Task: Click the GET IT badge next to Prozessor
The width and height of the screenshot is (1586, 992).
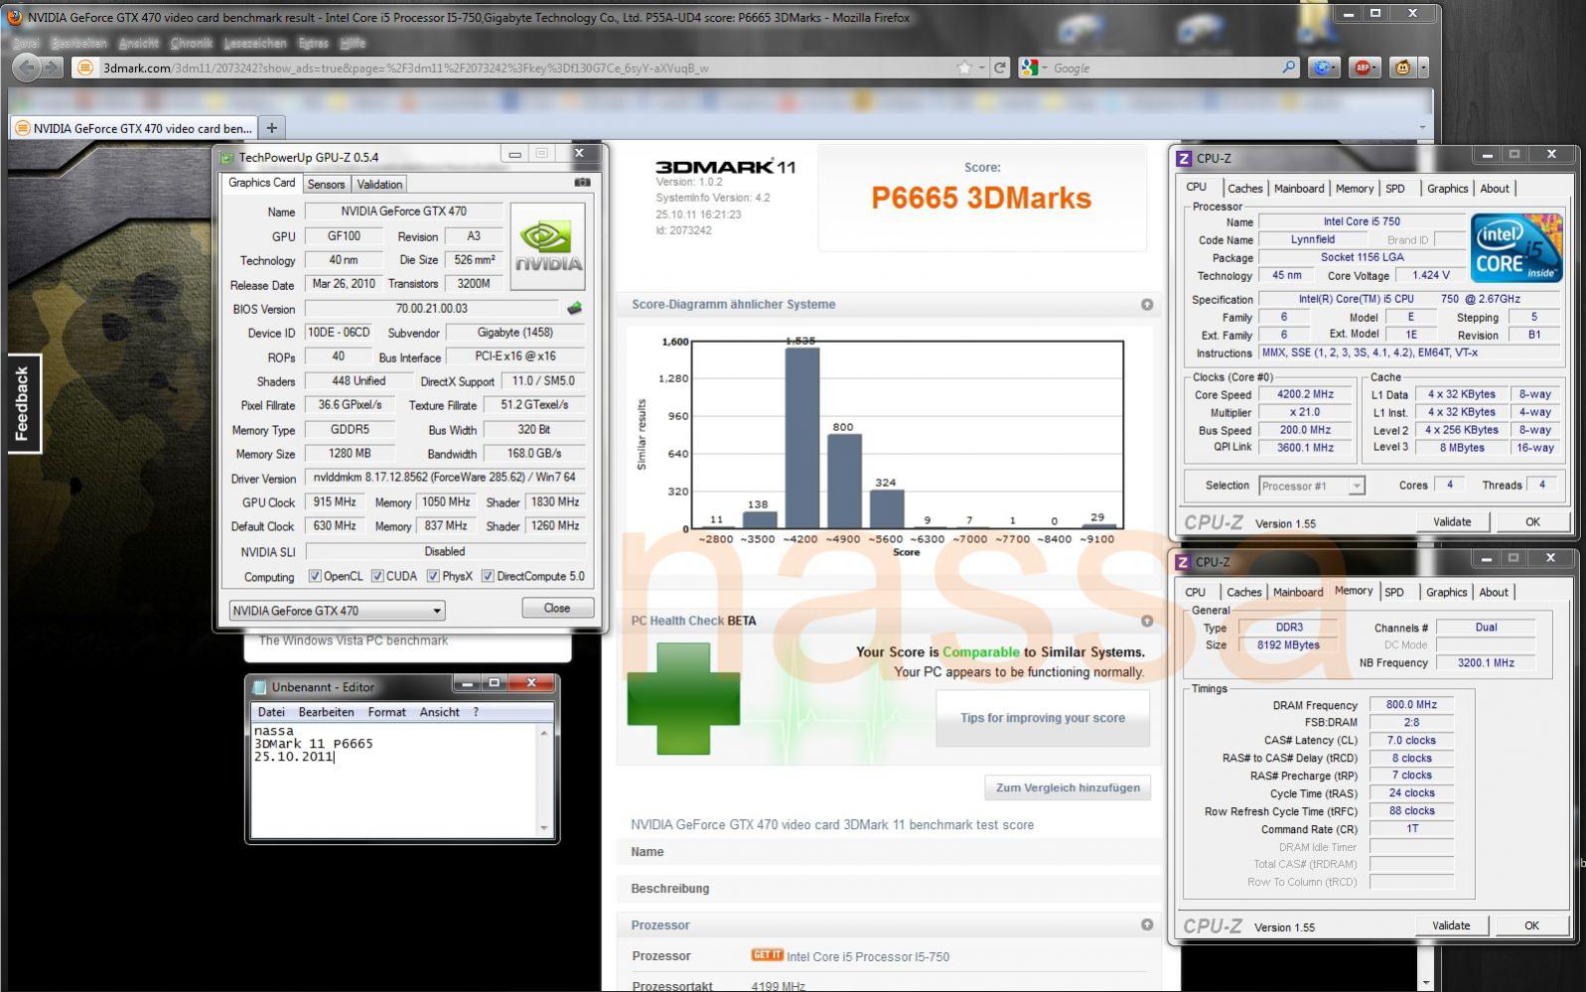Action: tap(767, 955)
